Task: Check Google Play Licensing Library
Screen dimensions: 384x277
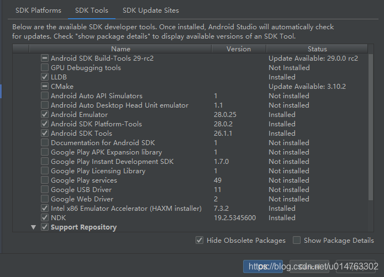Action: 45,171
